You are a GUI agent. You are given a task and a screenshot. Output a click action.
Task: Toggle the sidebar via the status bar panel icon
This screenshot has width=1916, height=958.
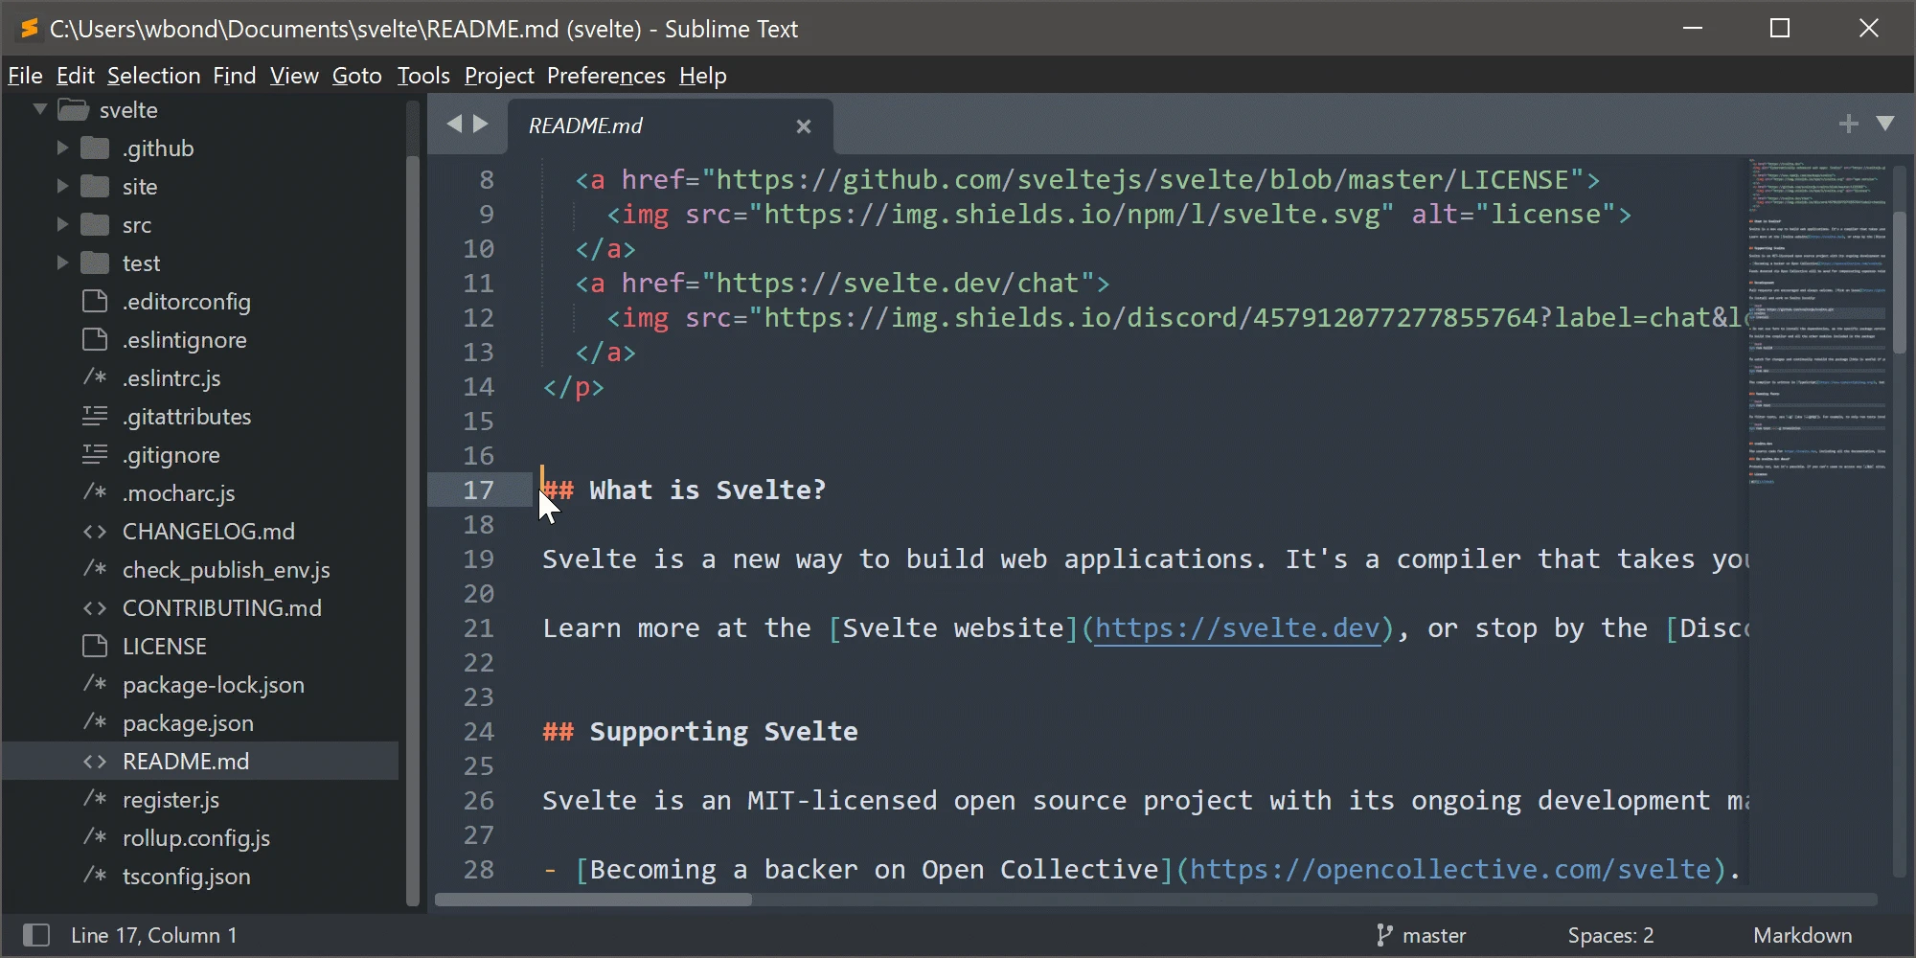coord(36,934)
